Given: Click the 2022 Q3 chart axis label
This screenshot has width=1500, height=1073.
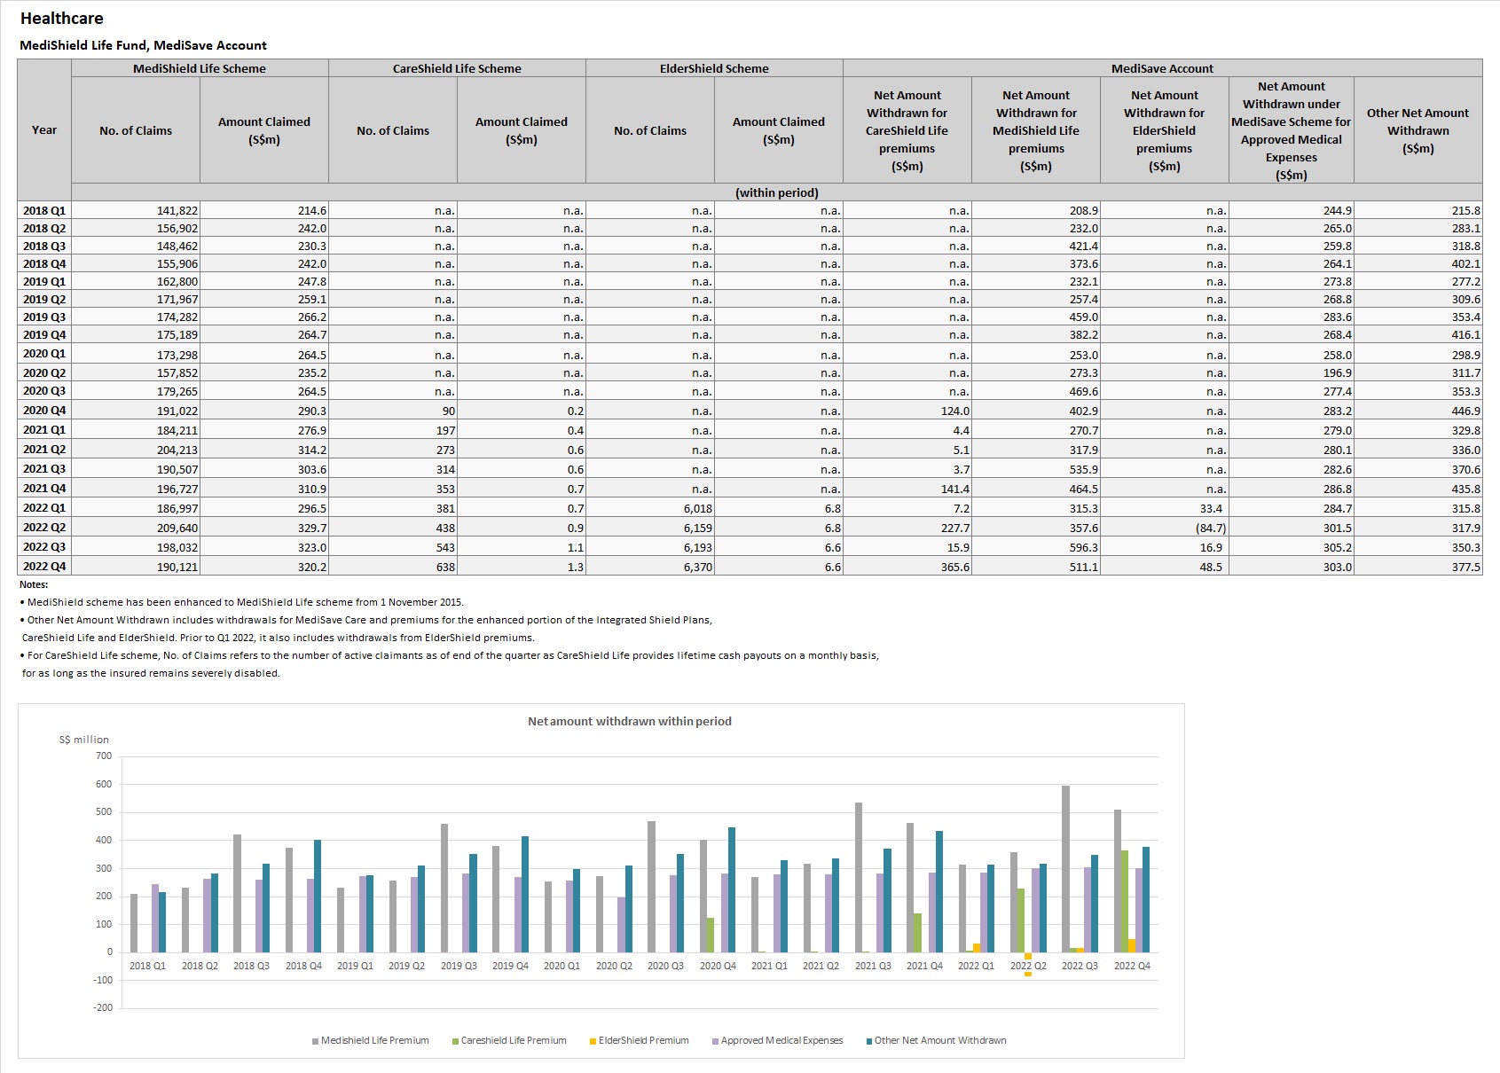Looking at the screenshot, I should 1080,966.
